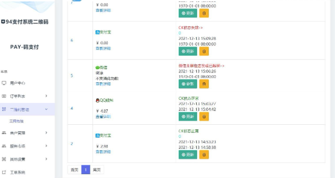
Task: Click the QQ penguin icon in row 4
Action: [97, 100]
